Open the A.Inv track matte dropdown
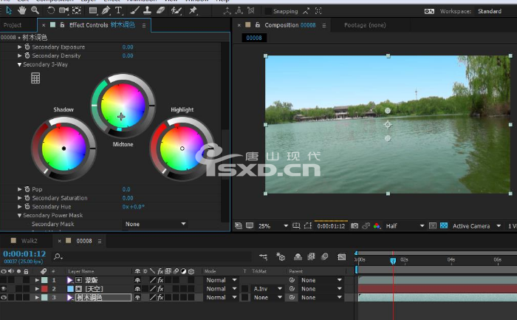 pyautogui.click(x=267, y=289)
